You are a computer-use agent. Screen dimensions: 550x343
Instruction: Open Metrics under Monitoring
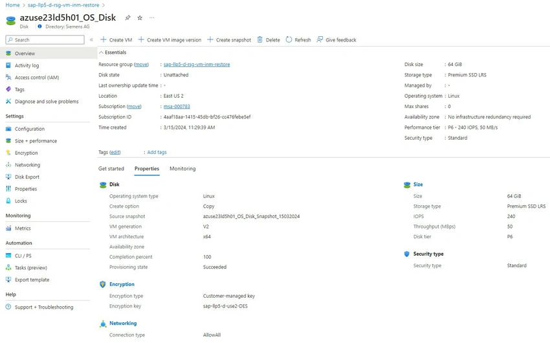pyautogui.click(x=23, y=228)
